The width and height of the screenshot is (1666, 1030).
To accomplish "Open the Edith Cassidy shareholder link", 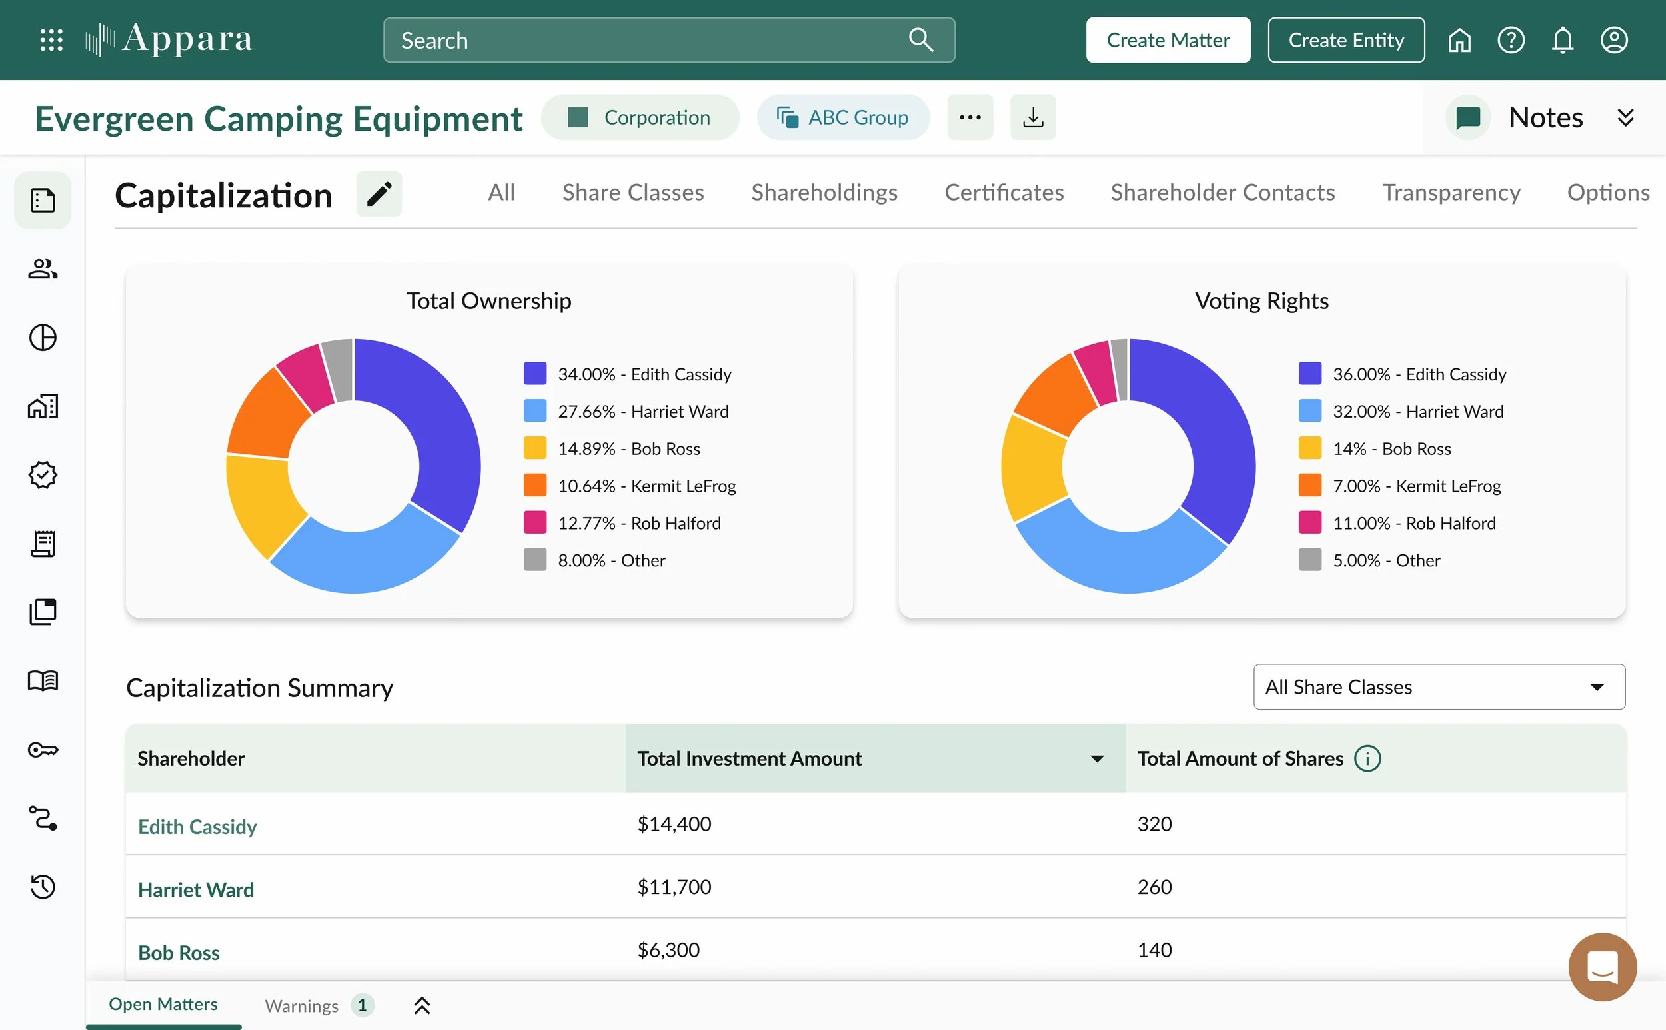I will [197, 827].
